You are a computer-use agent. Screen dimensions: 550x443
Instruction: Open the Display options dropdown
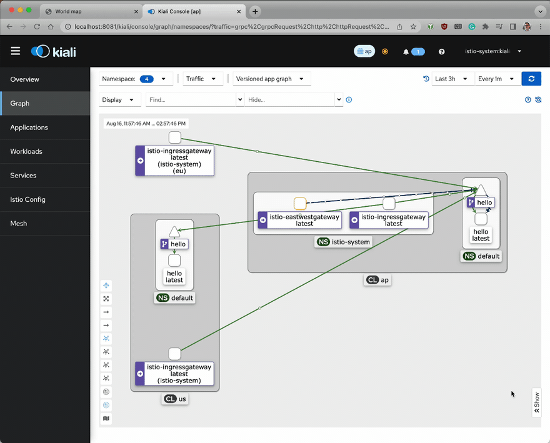pyautogui.click(x=120, y=99)
